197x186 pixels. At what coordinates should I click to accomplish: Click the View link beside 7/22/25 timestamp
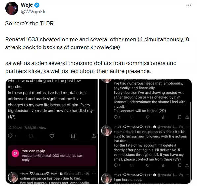[43, 128]
